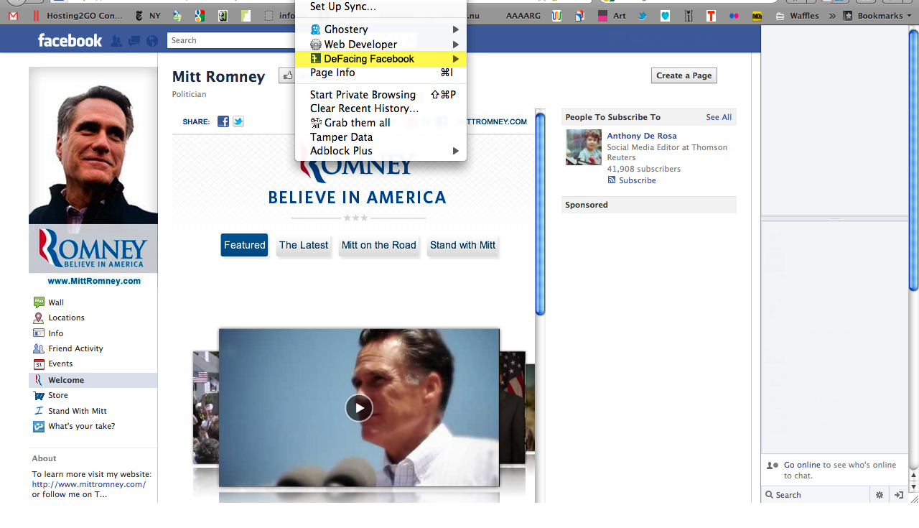This screenshot has width=919, height=528.
Task: Open Adblock Plus submenu
Action: (x=381, y=151)
